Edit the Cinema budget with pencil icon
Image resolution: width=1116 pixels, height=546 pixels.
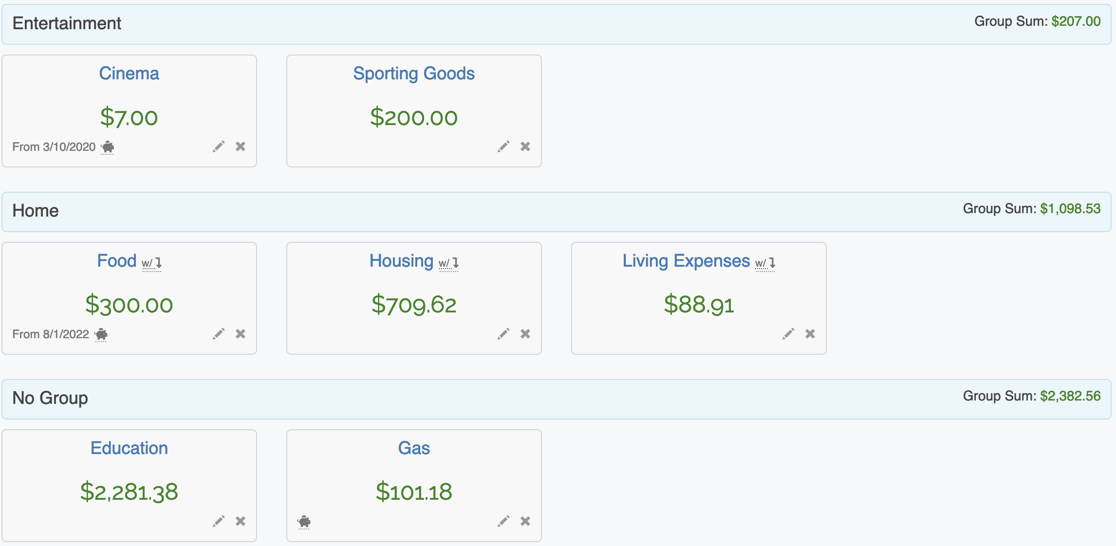point(219,146)
